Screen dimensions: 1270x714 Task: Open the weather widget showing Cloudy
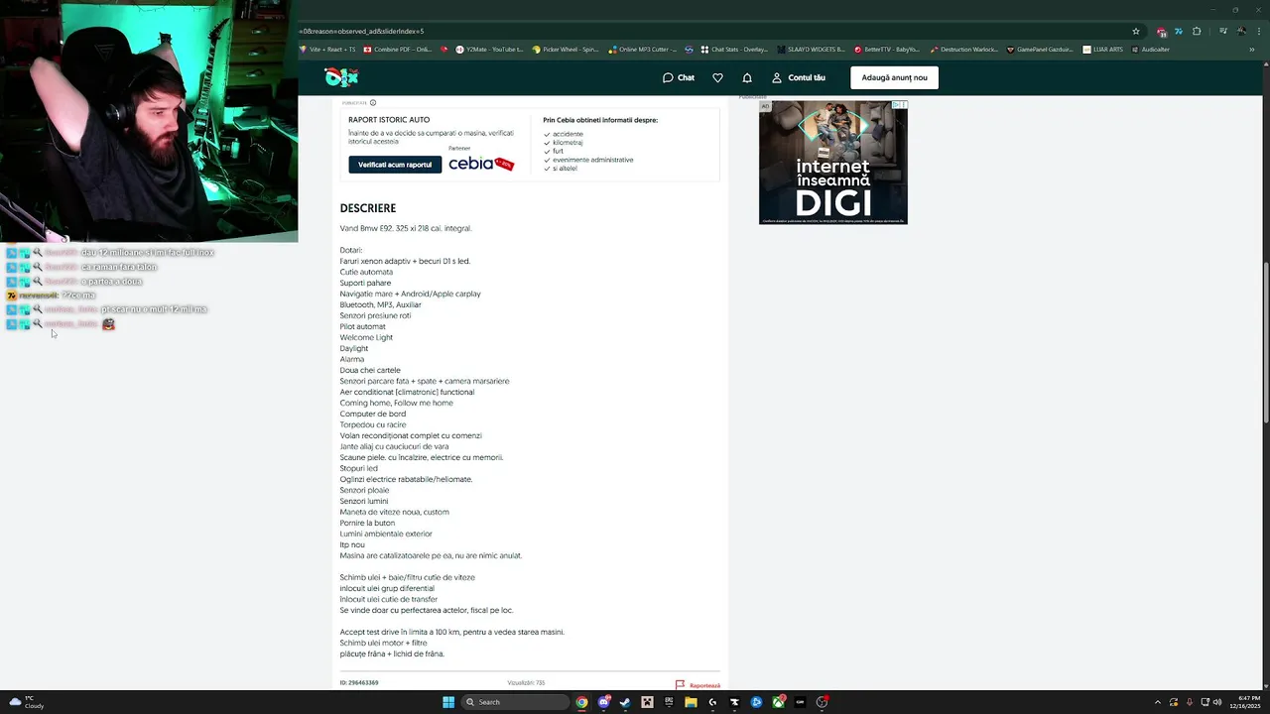coord(27,702)
